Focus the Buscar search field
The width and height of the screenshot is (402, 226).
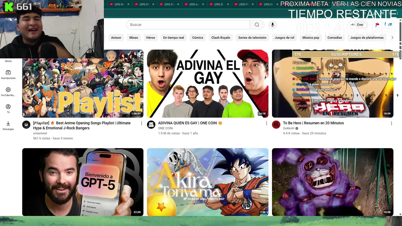click(x=188, y=25)
